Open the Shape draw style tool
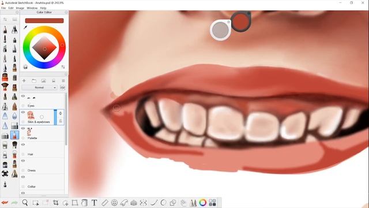 tap(173, 203)
